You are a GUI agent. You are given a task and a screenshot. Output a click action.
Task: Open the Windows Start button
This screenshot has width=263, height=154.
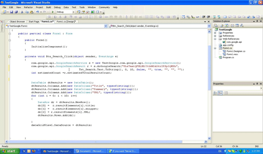point(10,151)
